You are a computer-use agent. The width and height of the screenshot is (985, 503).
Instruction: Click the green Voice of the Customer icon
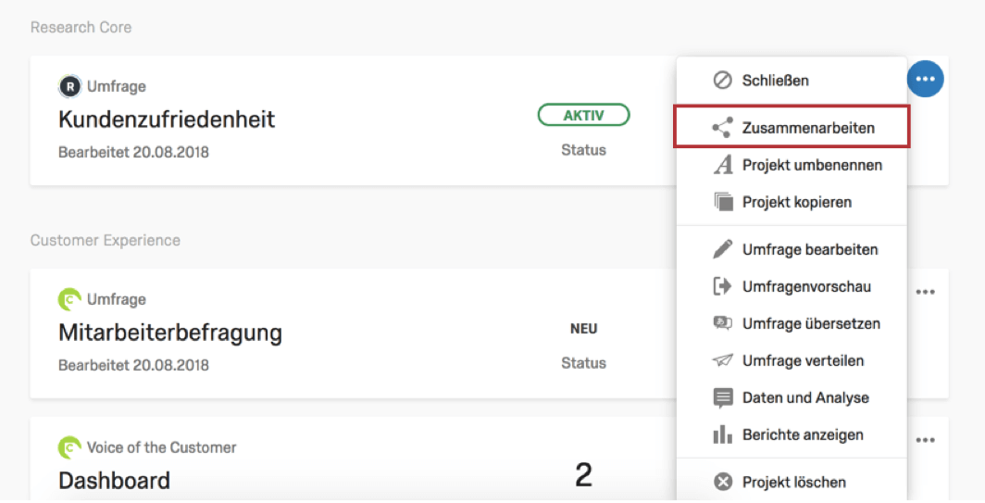[69, 447]
